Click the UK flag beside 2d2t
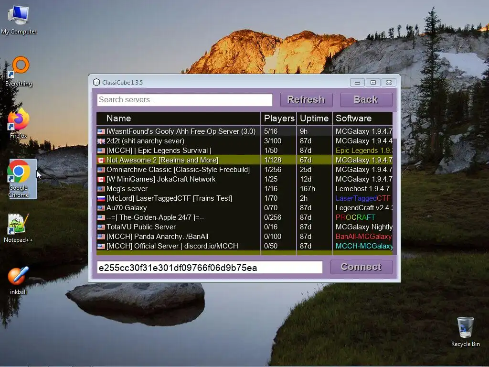The height and width of the screenshot is (367, 489). click(x=101, y=141)
